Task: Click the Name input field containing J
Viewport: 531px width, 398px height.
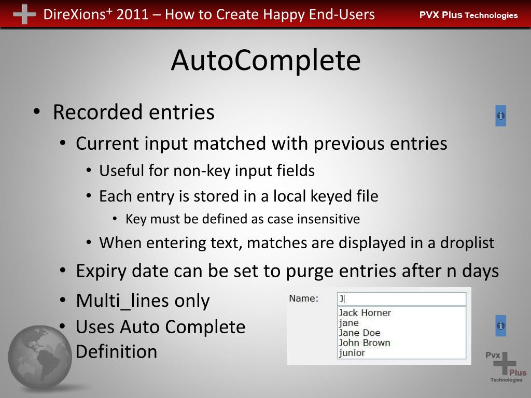Action: pyautogui.click(x=402, y=299)
